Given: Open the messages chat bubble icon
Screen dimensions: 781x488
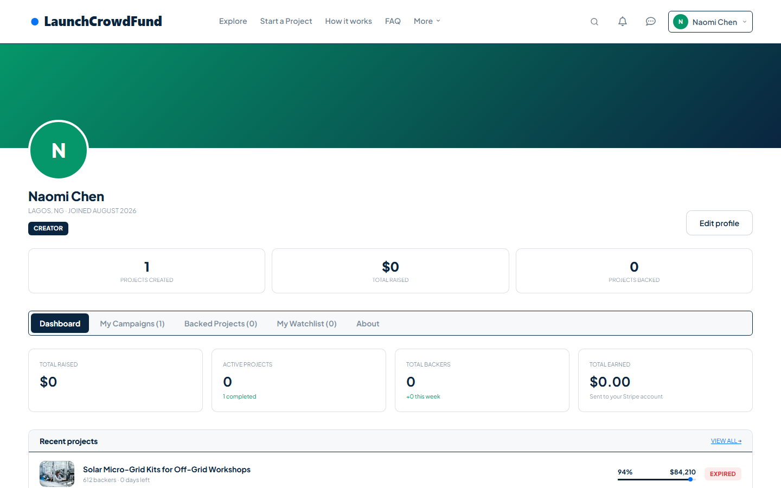Looking at the screenshot, I should point(651,22).
